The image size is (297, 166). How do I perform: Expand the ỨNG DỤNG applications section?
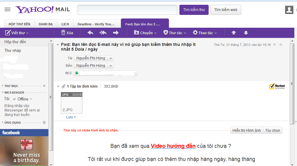(x=3, y=122)
